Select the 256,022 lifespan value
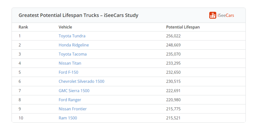The width and height of the screenshot is (260, 128). coord(173,36)
